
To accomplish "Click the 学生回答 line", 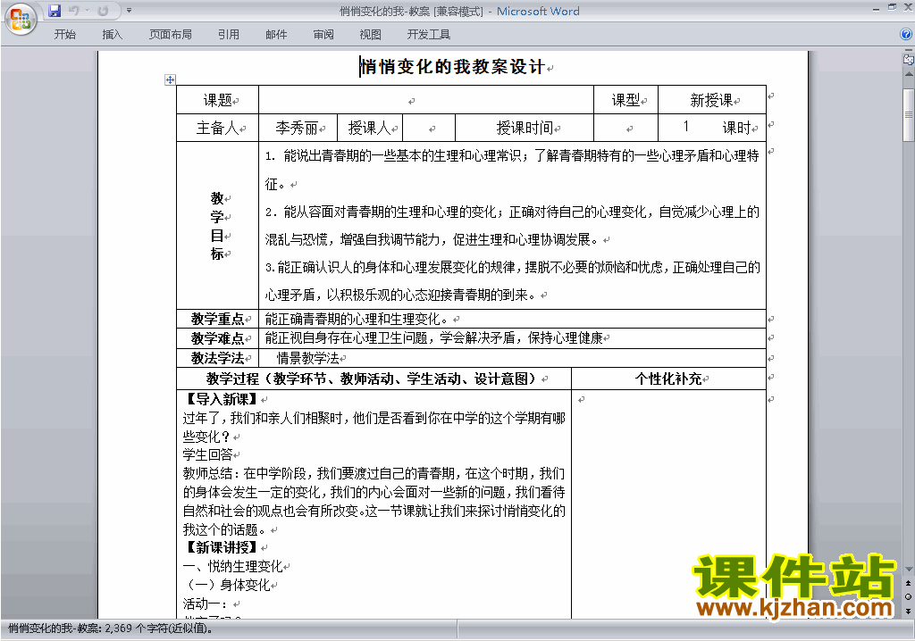I will click(207, 454).
